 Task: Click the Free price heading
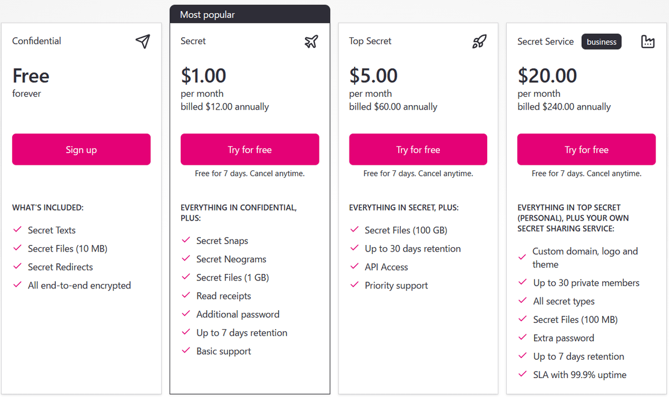tap(31, 76)
